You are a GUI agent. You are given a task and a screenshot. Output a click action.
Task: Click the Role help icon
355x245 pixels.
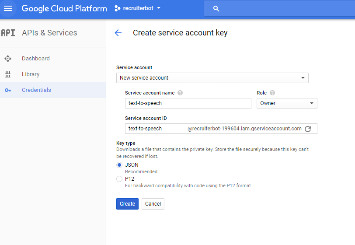(272, 93)
